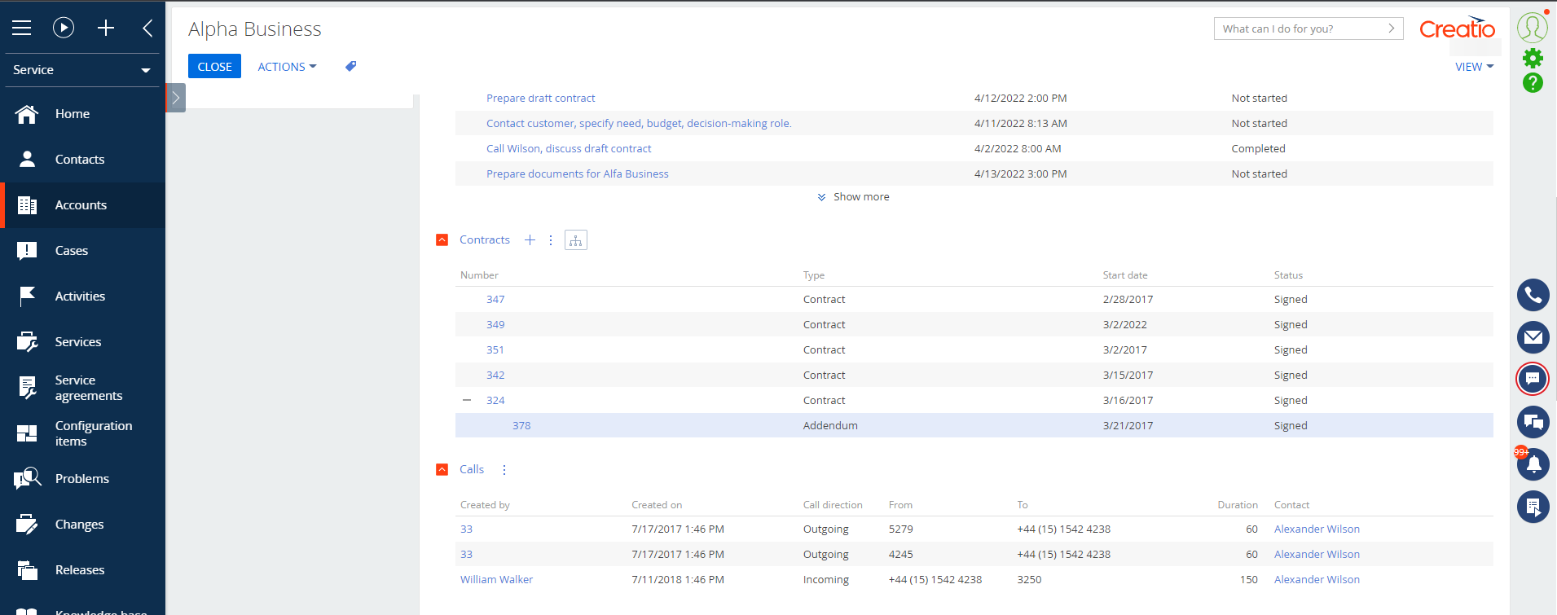Image resolution: width=1557 pixels, height=615 pixels.
Task: Click the tag icon next to Actions
Action: pyautogui.click(x=350, y=67)
